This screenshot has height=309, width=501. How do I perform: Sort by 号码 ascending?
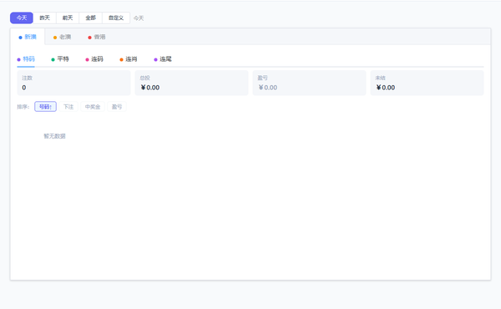45,107
